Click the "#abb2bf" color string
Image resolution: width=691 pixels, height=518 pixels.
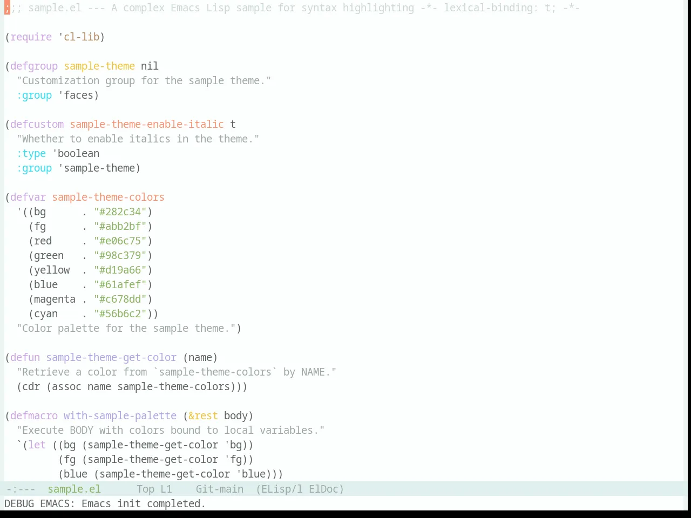120,226
